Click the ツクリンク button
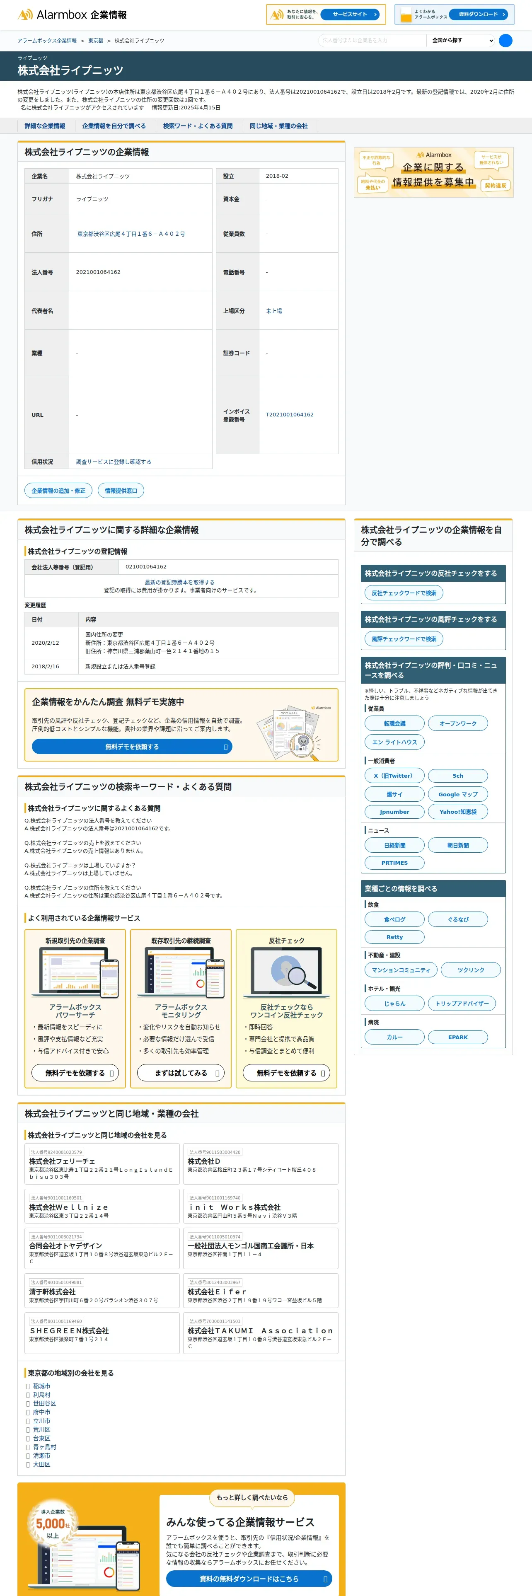Image resolution: width=532 pixels, height=1596 pixels. [x=472, y=970]
